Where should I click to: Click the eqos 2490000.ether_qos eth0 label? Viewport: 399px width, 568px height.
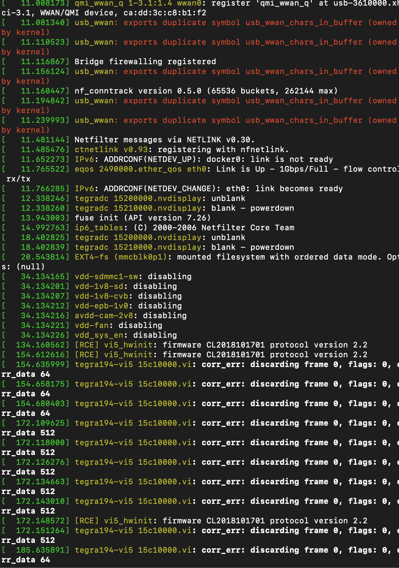(x=140, y=169)
